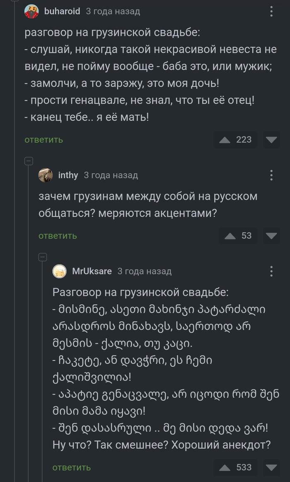Downvote MrUksare's comment

click(x=271, y=468)
